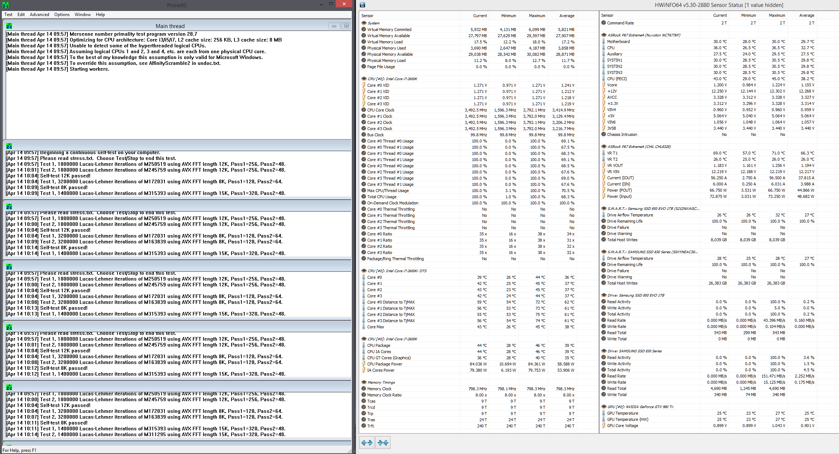The width and height of the screenshot is (839, 454).
Task: Click the S.M.A.R.T. SAMSUNG SSD 830 Series group icon
Action: click(604, 252)
